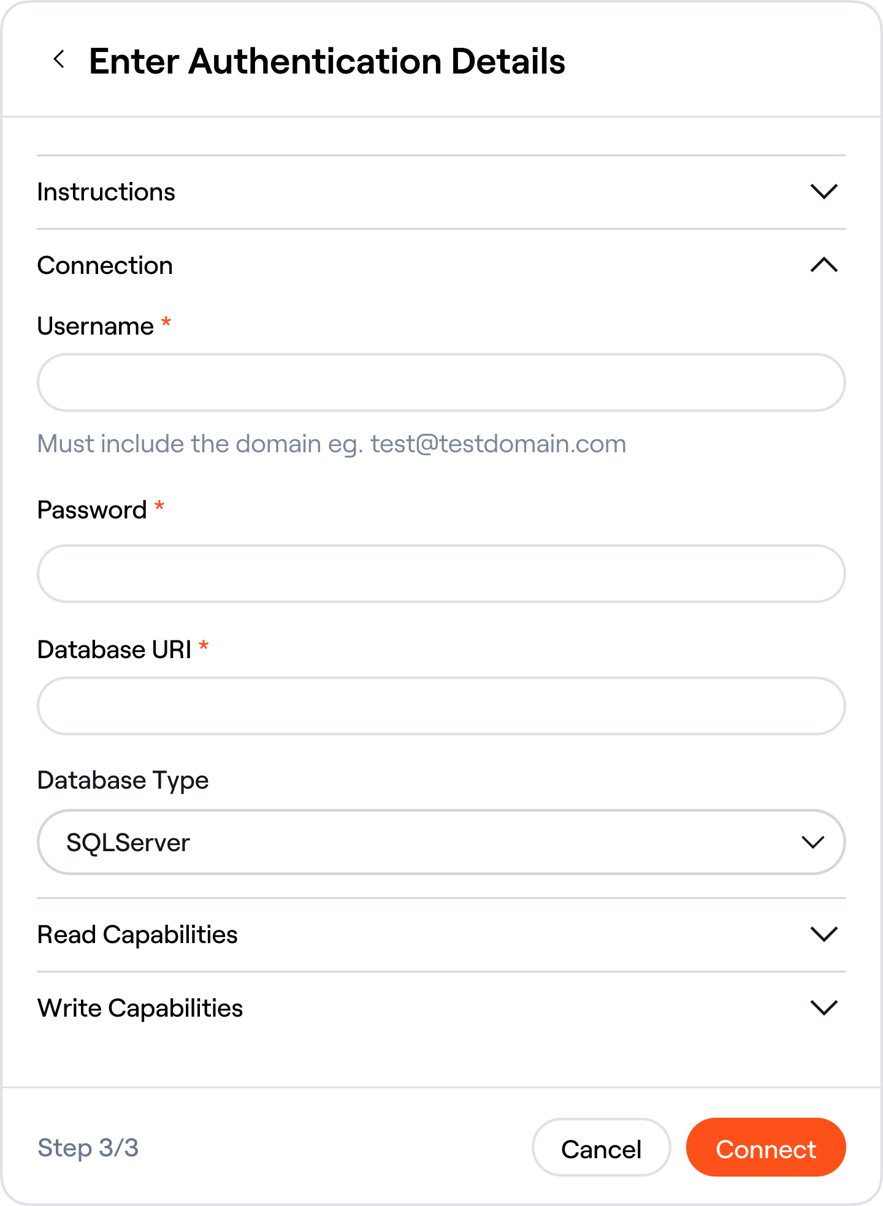Image resolution: width=883 pixels, height=1206 pixels.
Task: Expand Instructions using its chevron icon
Action: pyautogui.click(x=824, y=192)
